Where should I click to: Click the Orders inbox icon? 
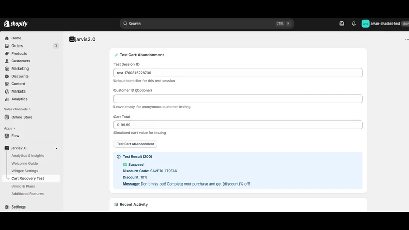(7, 45)
